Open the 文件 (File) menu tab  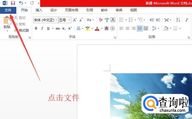pyautogui.click(x=8, y=10)
